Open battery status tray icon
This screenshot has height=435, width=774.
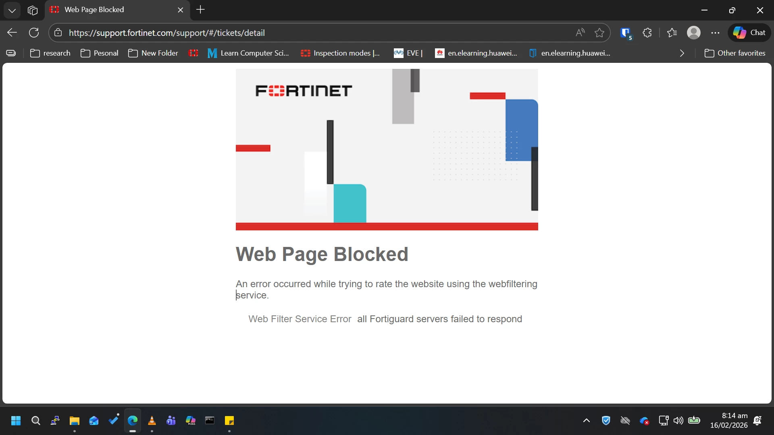[694, 421]
